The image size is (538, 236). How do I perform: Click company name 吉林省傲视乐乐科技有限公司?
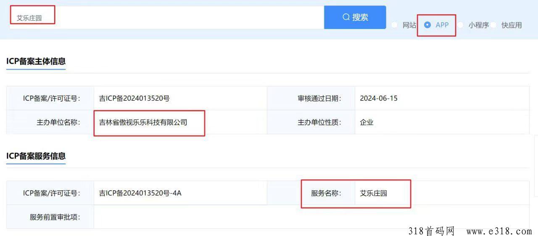(x=143, y=122)
